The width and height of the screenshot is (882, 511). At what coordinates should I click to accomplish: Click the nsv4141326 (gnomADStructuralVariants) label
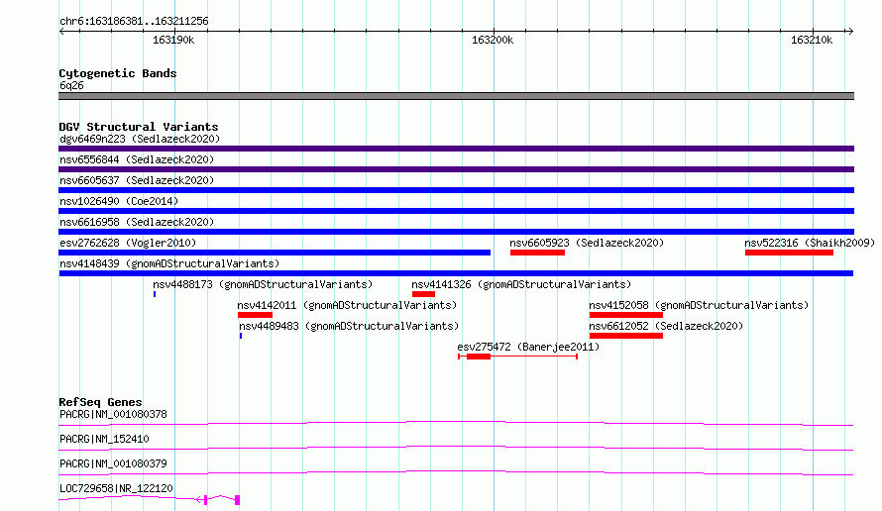(521, 284)
